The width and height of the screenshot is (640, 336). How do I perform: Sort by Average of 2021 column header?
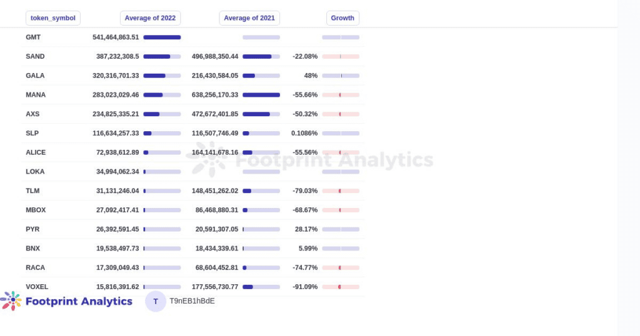(249, 18)
